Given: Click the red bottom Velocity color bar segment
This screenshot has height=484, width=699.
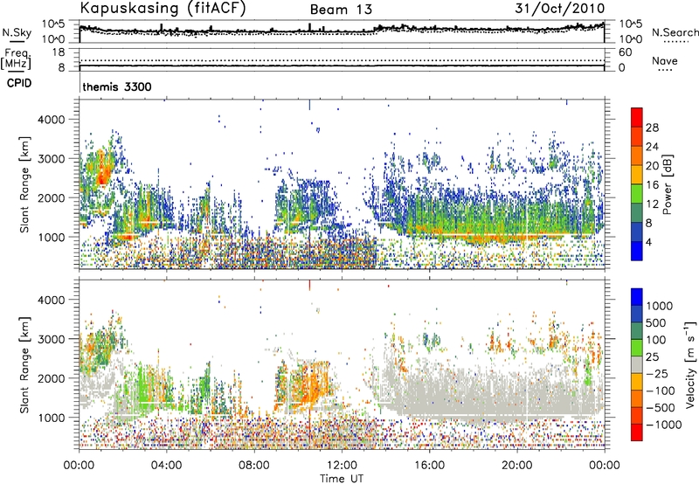Looking at the screenshot, I should tap(637, 432).
